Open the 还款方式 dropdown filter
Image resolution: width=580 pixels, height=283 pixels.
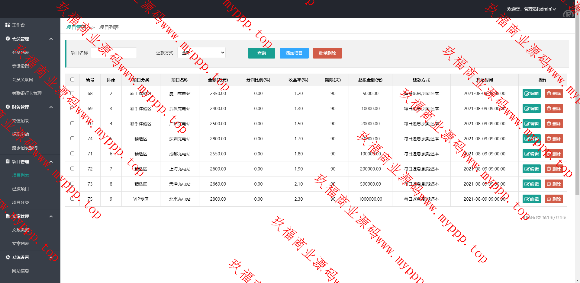201,53
